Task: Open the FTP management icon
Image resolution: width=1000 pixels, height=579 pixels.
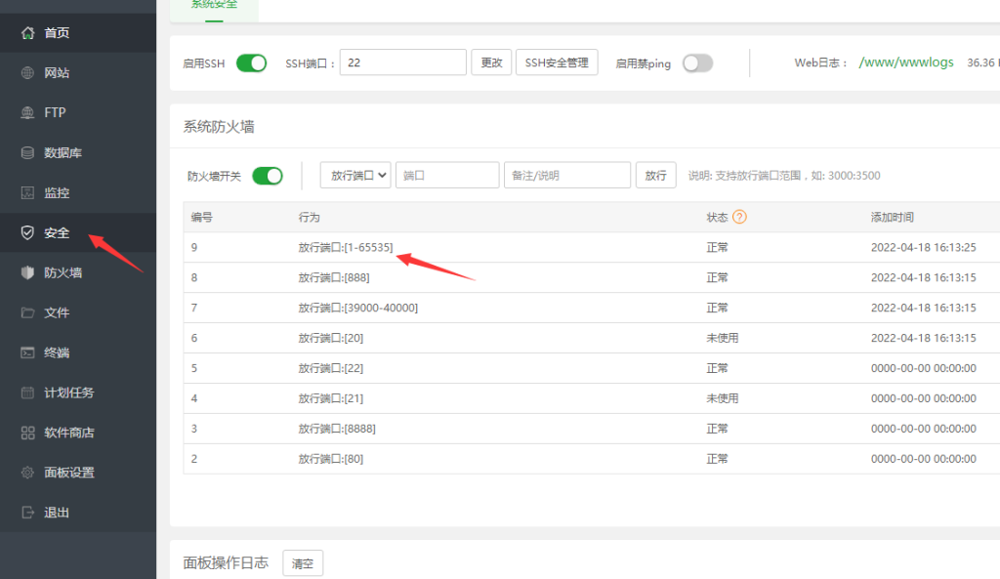Action: pos(28,111)
